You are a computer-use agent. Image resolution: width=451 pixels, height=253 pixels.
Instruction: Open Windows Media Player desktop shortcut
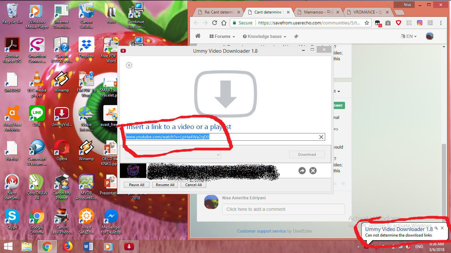point(37,16)
